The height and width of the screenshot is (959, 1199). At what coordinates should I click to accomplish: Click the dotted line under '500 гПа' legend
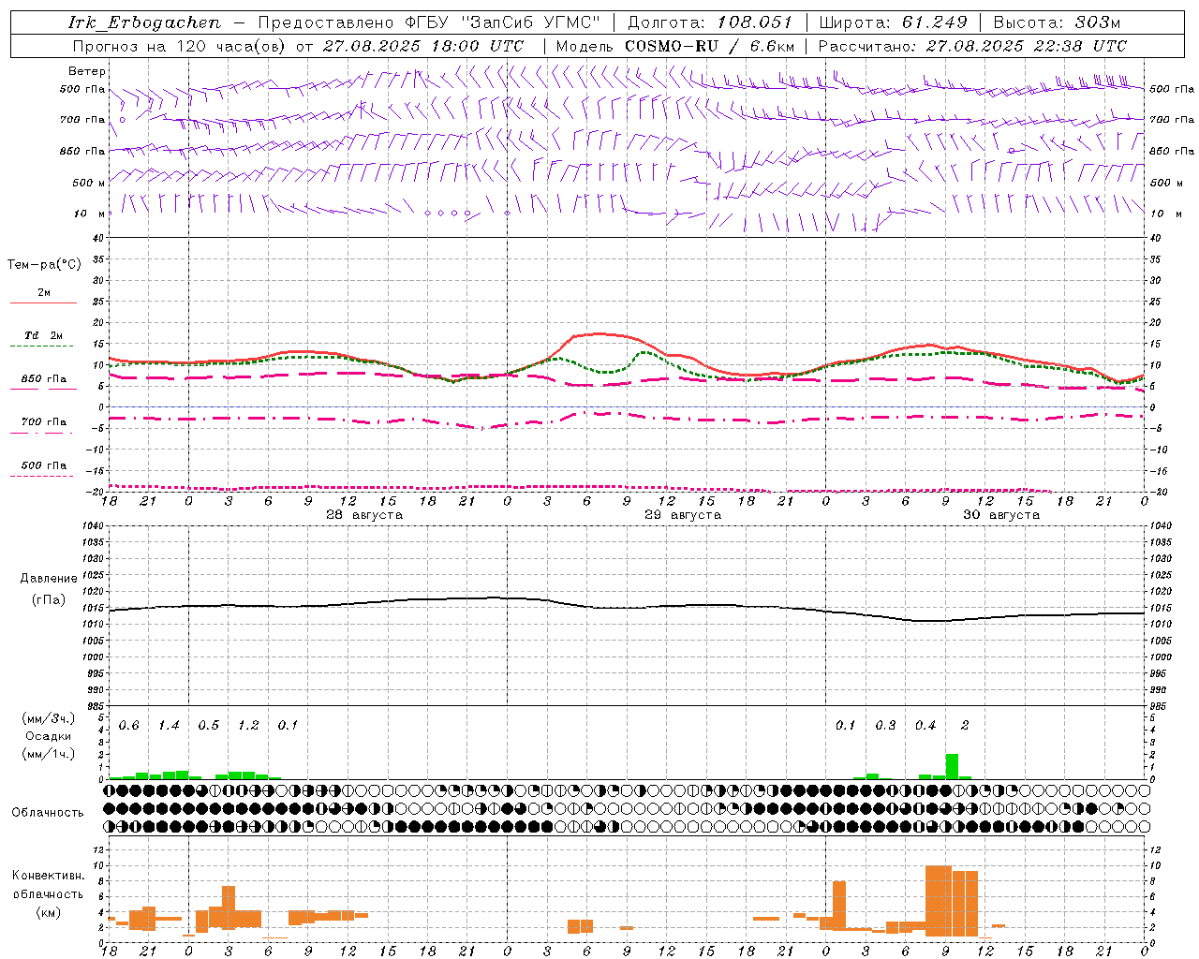[41, 476]
